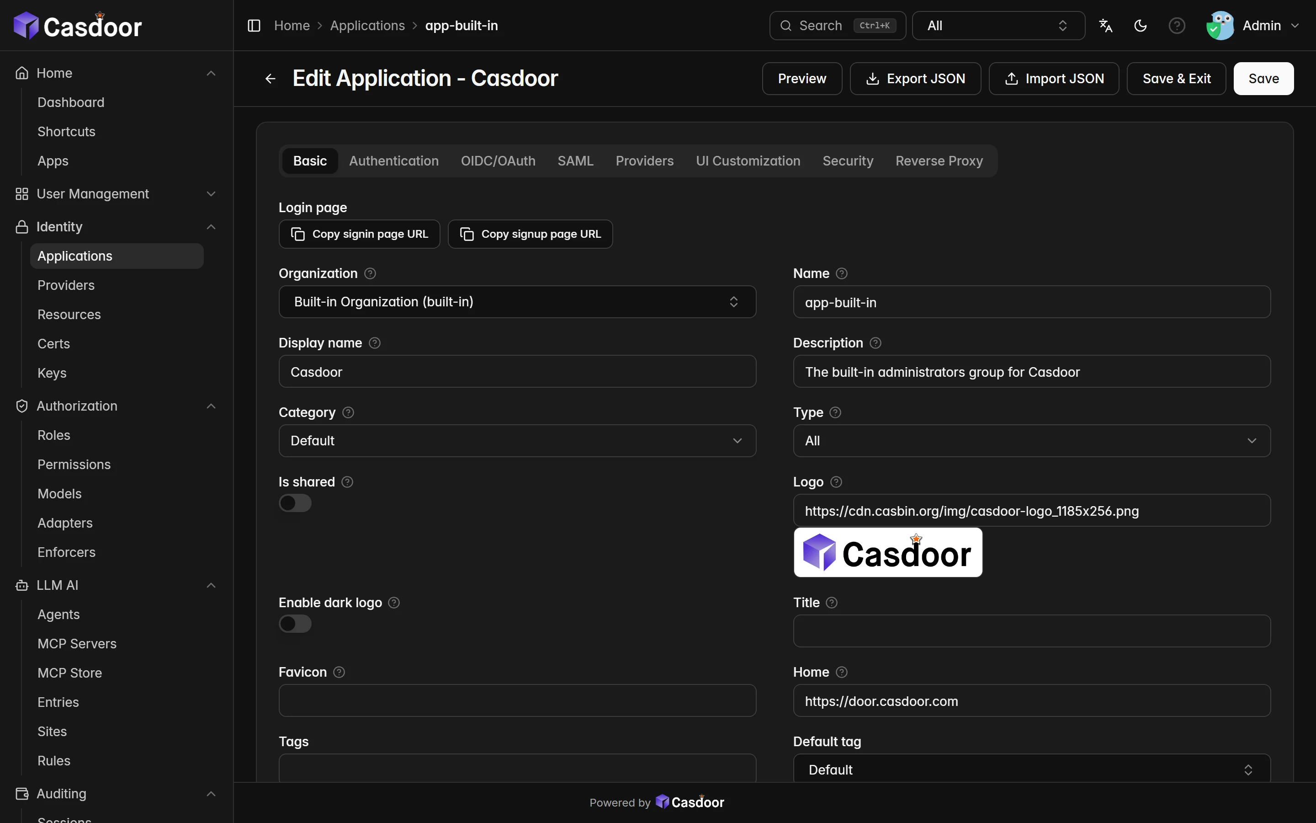Screen dimensions: 1316x823
Task: Open help via top question-mark icon
Action: click(1177, 26)
